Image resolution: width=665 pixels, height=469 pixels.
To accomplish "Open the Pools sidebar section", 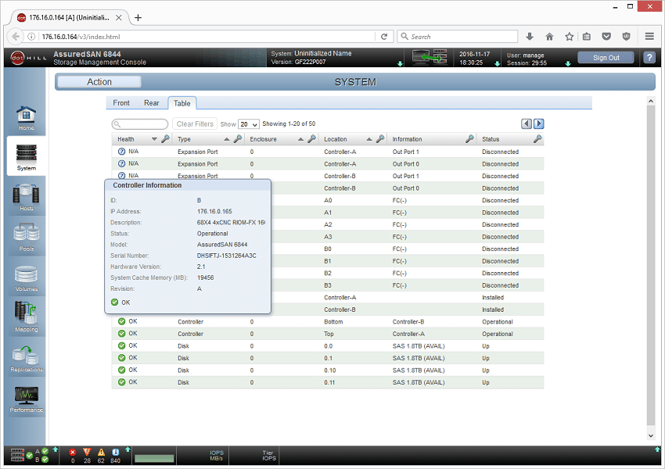I will [26, 238].
